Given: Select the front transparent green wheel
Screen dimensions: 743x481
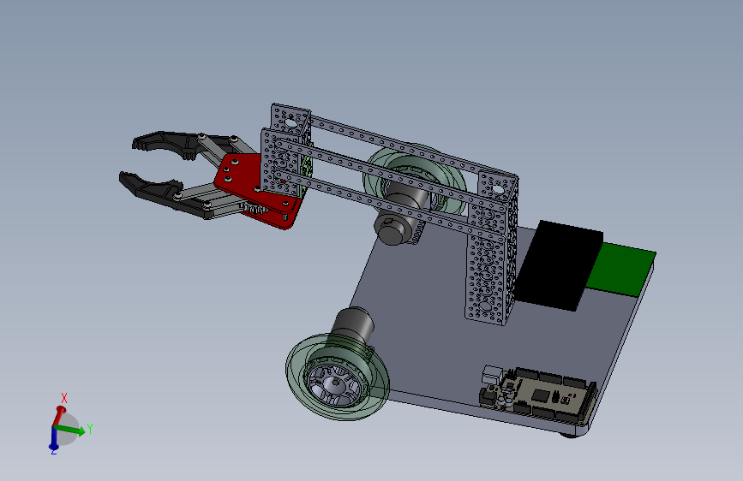Looking at the screenshot, I should [338, 377].
